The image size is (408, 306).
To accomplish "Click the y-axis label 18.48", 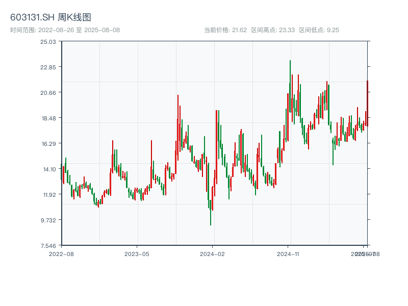I will 49,118.
